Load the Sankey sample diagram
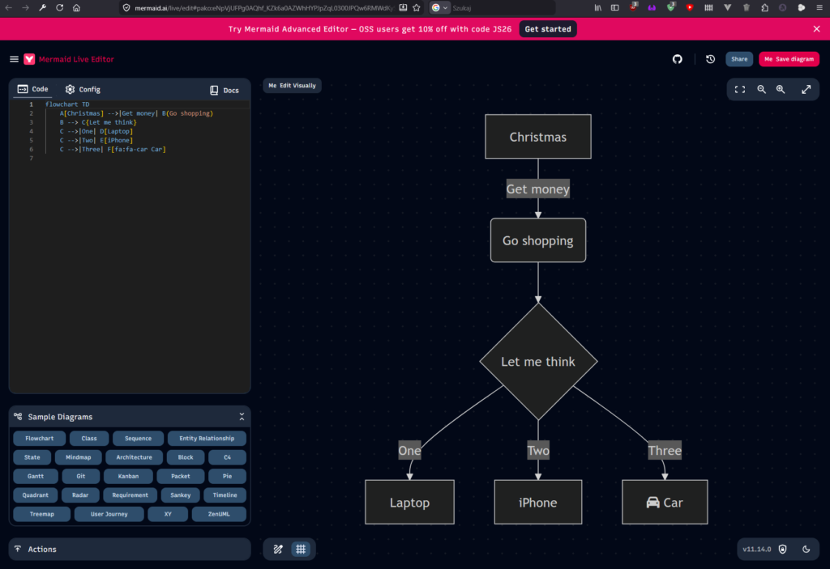830x569 pixels. coord(179,495)
